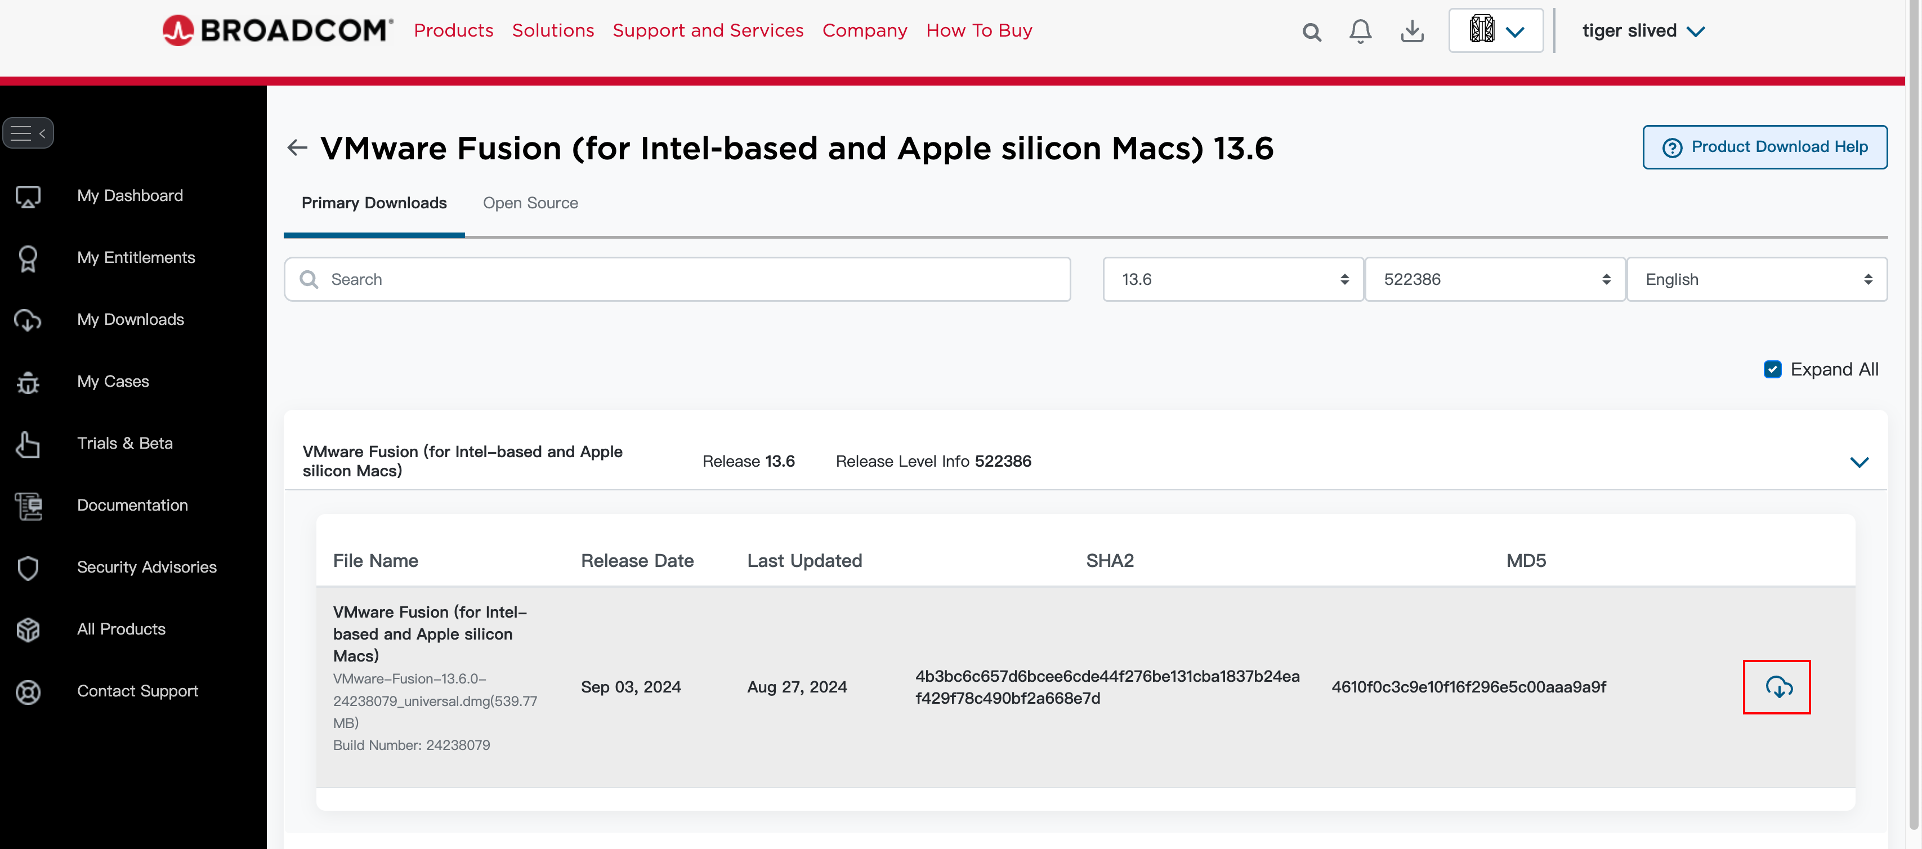The height and width of the screenshot is (849, 1922).
Task: Collapse the sidebar with the hamburger toggle
Action: (28, 133)
